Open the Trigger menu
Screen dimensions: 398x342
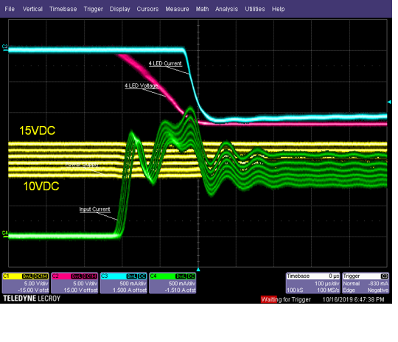tap(93, 9)
